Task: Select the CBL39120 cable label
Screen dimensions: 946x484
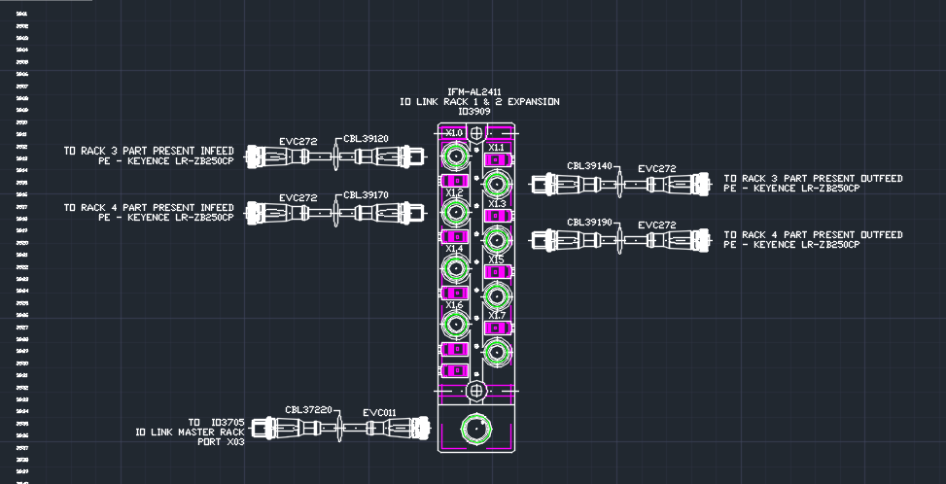Action: coord(366,139)
